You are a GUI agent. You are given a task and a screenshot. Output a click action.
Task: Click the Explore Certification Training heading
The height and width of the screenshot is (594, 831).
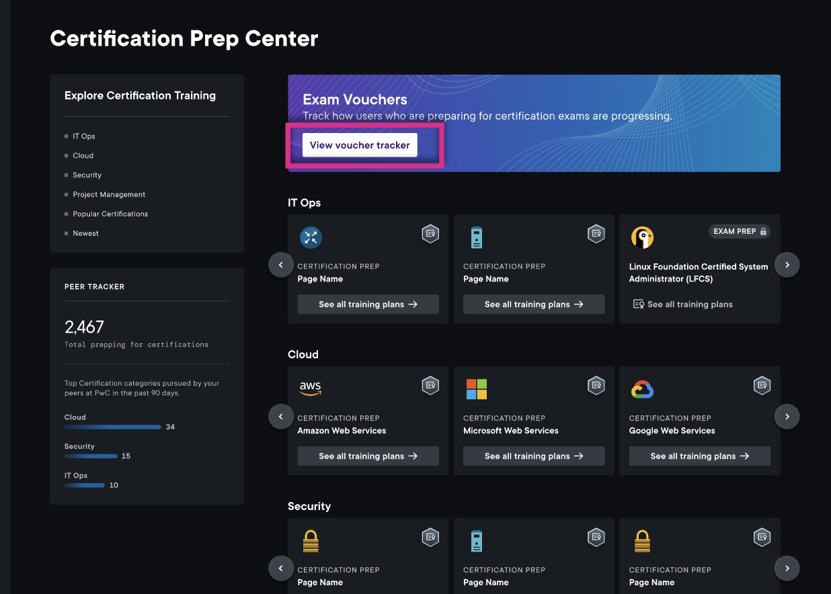pos(140,95)
